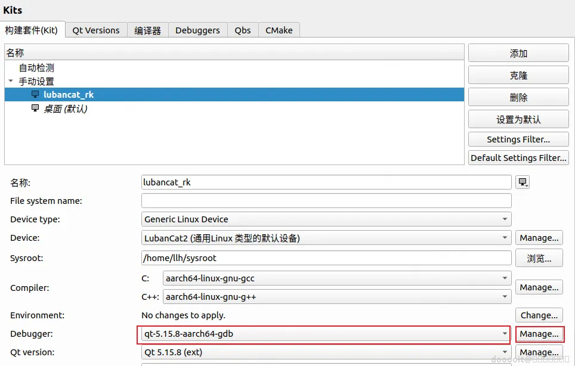Open the Debugger qt-5.15.8-aarch64-gdb dropdown
Screen dimensions: 575x366
pos(326,334)
